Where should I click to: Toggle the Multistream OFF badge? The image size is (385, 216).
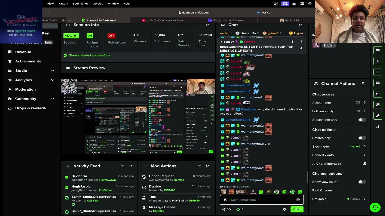coord(111,36)
